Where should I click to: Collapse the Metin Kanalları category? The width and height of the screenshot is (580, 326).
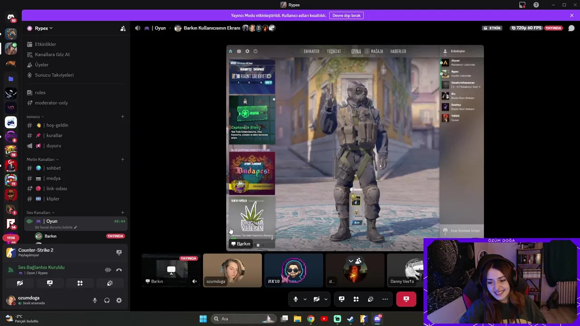point(42,159)
